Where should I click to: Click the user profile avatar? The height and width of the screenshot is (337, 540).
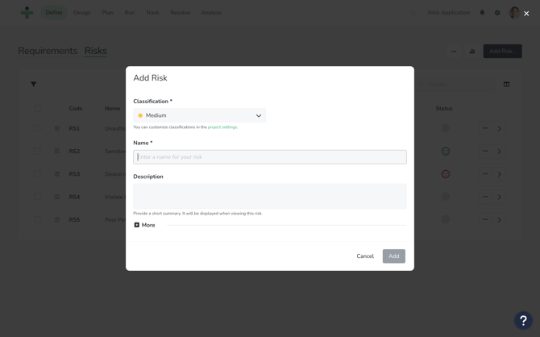click(514, 13)
